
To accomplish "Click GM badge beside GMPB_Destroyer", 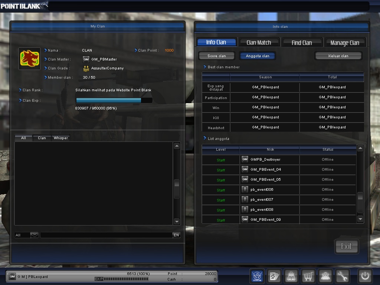I will point(245,159).
